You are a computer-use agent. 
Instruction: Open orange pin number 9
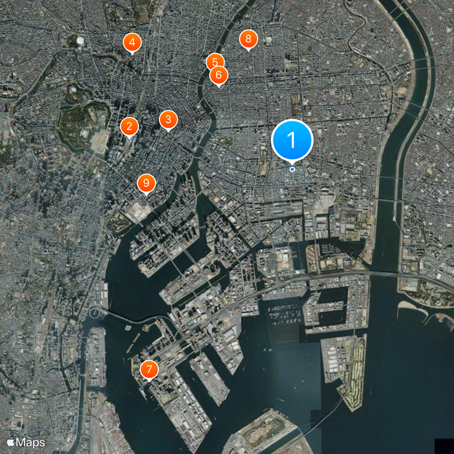coord(146,183)
